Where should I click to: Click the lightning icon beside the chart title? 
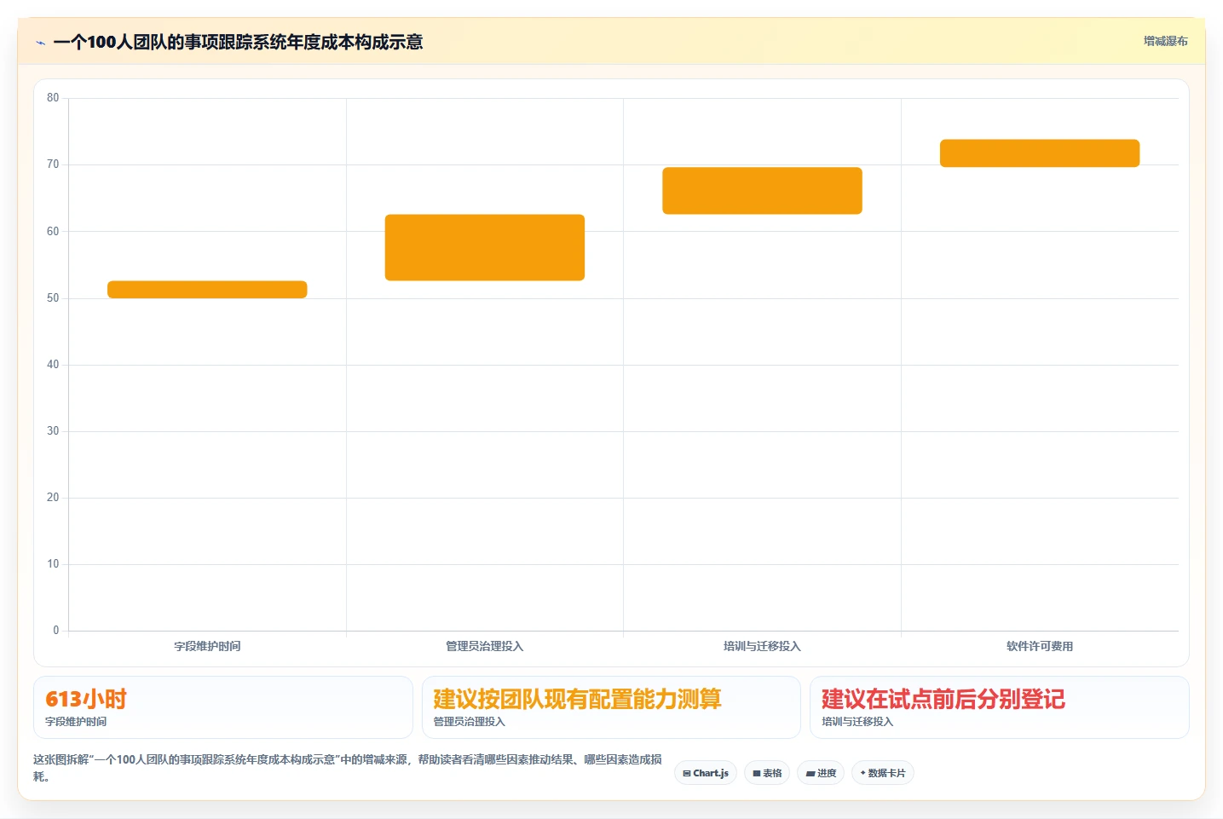pos(40,43)
